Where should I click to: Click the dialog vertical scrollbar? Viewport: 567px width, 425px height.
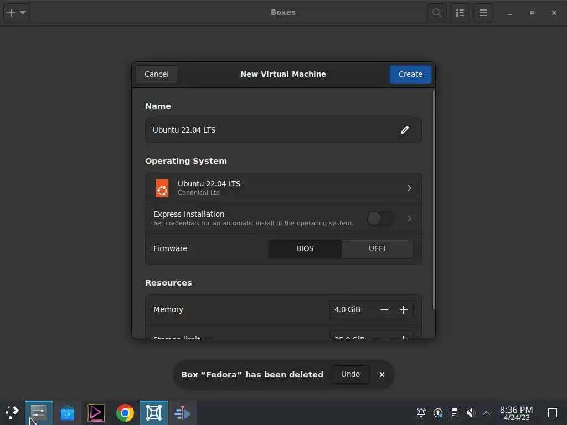(x=434, y=199)
